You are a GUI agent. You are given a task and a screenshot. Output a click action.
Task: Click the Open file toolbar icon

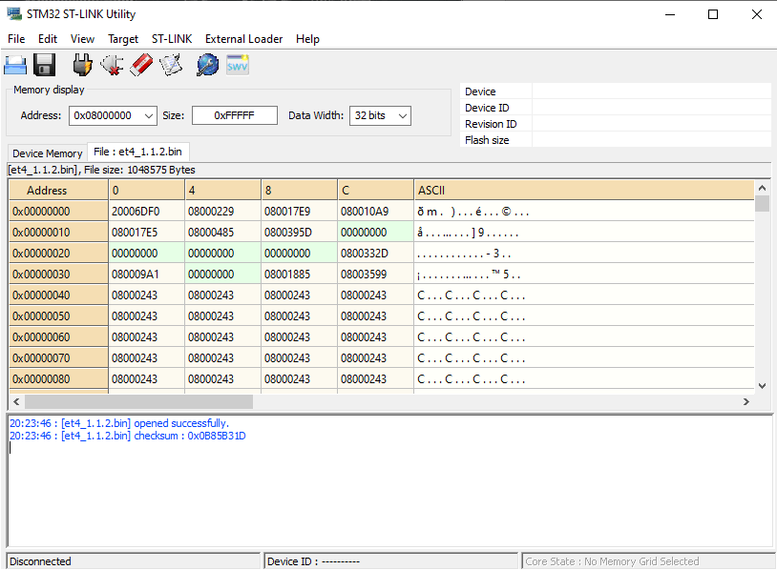(x=15, y=66)
